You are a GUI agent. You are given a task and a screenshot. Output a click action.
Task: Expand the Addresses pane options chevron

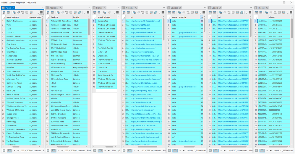coord(89,8)
